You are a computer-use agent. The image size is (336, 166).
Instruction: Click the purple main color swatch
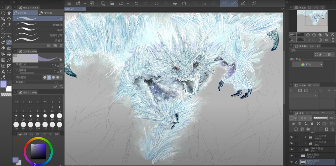click(4, 84)
